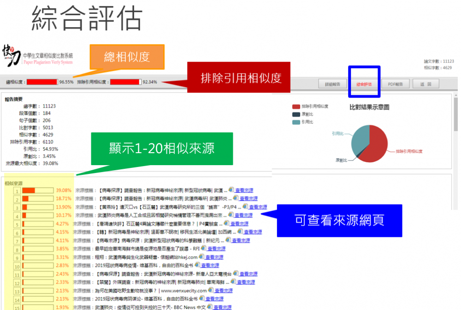Screen dimensions: 461x310
Task: Click the browser icon on the hkej.com row
Action: coord(201,257)
